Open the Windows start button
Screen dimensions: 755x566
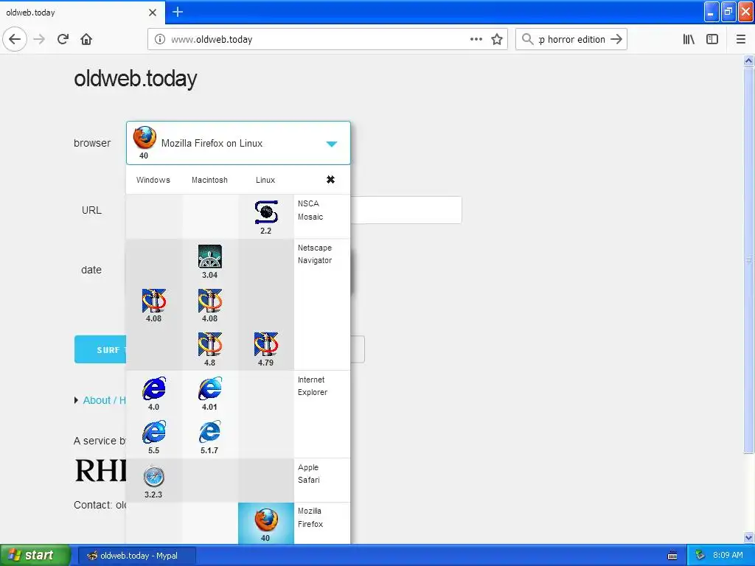pyautogui.click(x=35, y=555)
